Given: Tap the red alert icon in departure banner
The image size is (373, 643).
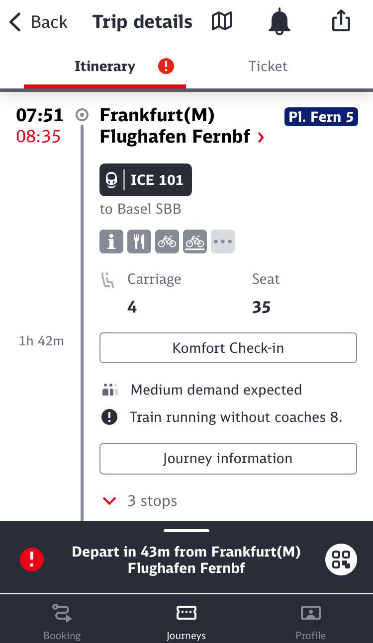Looking at the screenshot, I should pyautogui.click(x=32, y=560).
